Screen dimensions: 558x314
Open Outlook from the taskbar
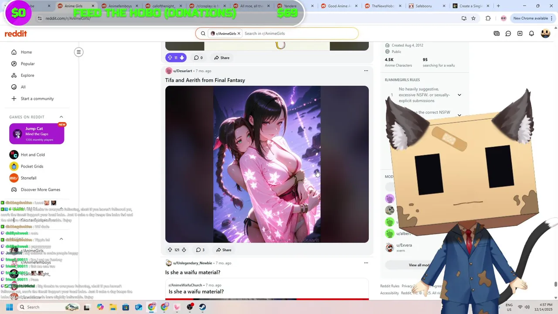pyautogui.click(x=138, y=307)
